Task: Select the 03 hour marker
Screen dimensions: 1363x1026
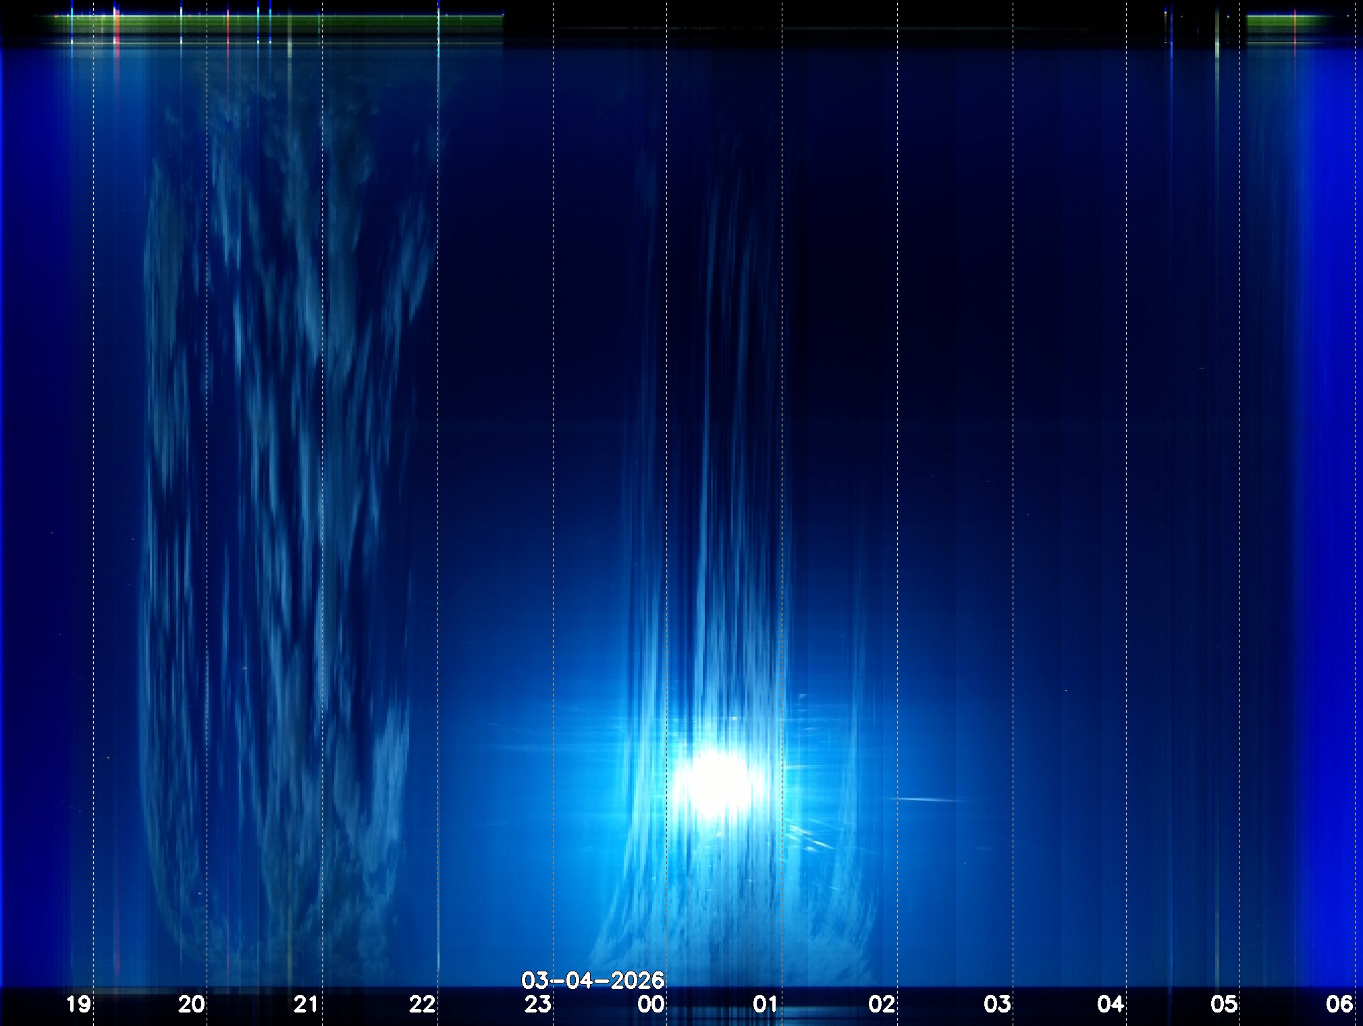Action: point(997,1004)
